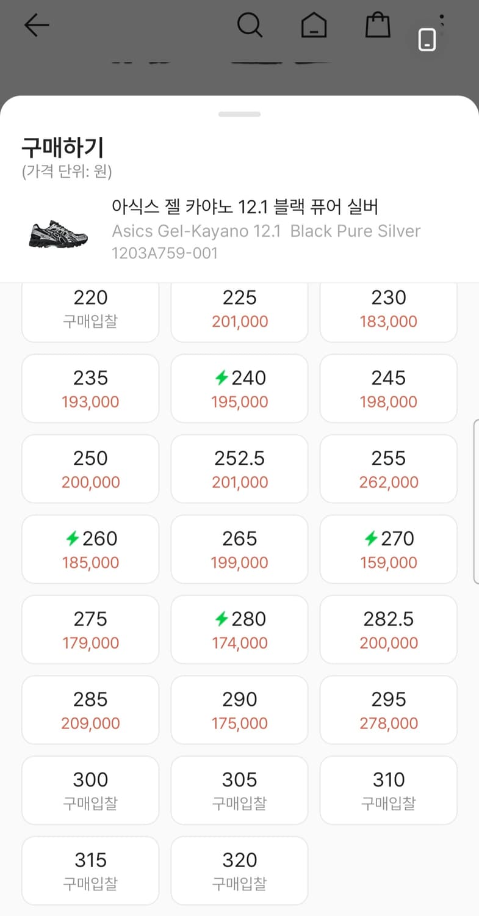The height and width of the screenshot is (916, 479).
Task: Place a purchase bid for size 220
Action: (90, 309)
